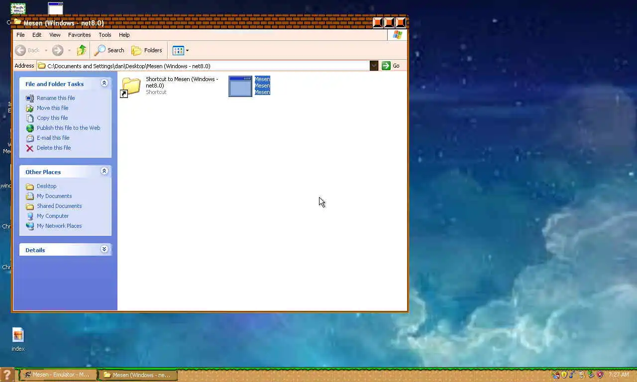Open Desktop from Other Places

[x=46, y=186]
